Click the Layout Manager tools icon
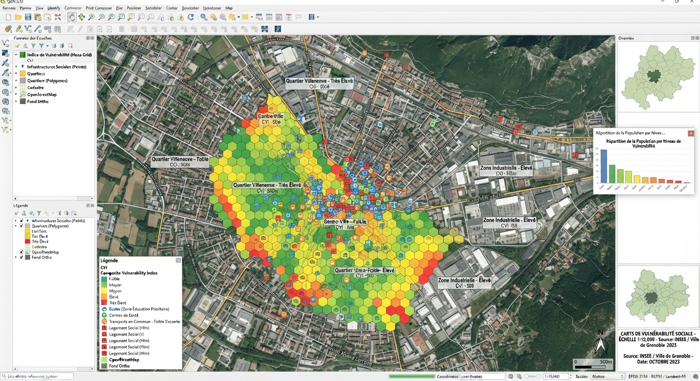700x381 pixels. [x=58, y=17]
